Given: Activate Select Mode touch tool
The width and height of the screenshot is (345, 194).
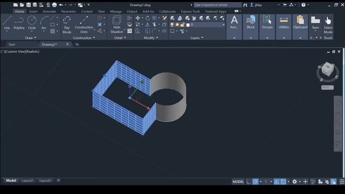Looking at the screenshot, I should (328, 25).
